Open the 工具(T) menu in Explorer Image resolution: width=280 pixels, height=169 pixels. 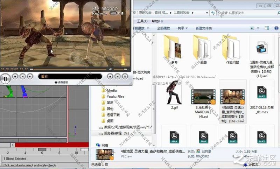coord(142,21)
